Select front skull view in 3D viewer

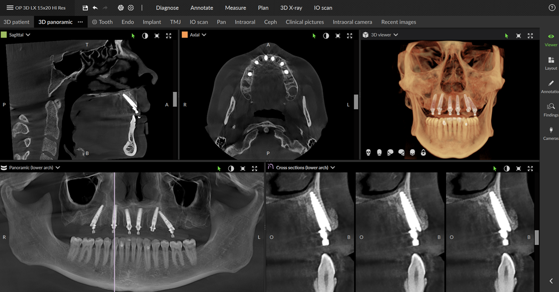(x=368, y=152)
